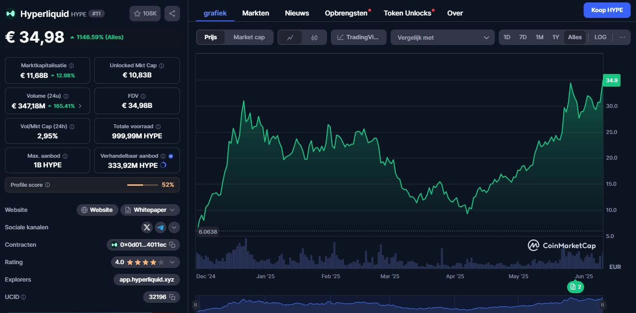Screen dimensions: 636x313
Task: Open the TradingView chart view
Action: click(x=359, y=37)
